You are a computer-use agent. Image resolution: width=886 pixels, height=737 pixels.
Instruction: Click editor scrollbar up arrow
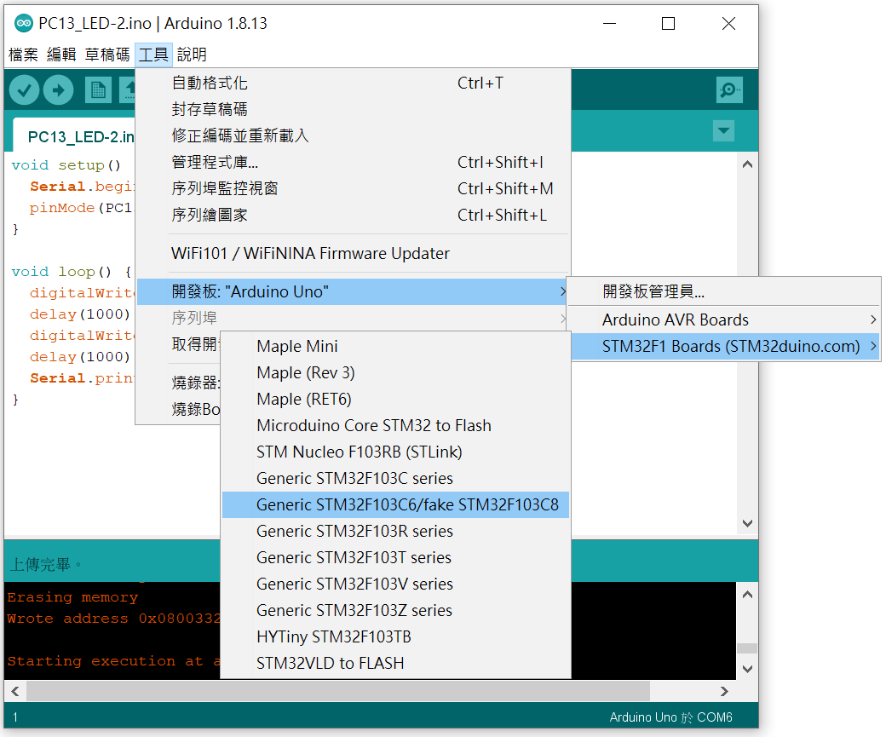747,164
